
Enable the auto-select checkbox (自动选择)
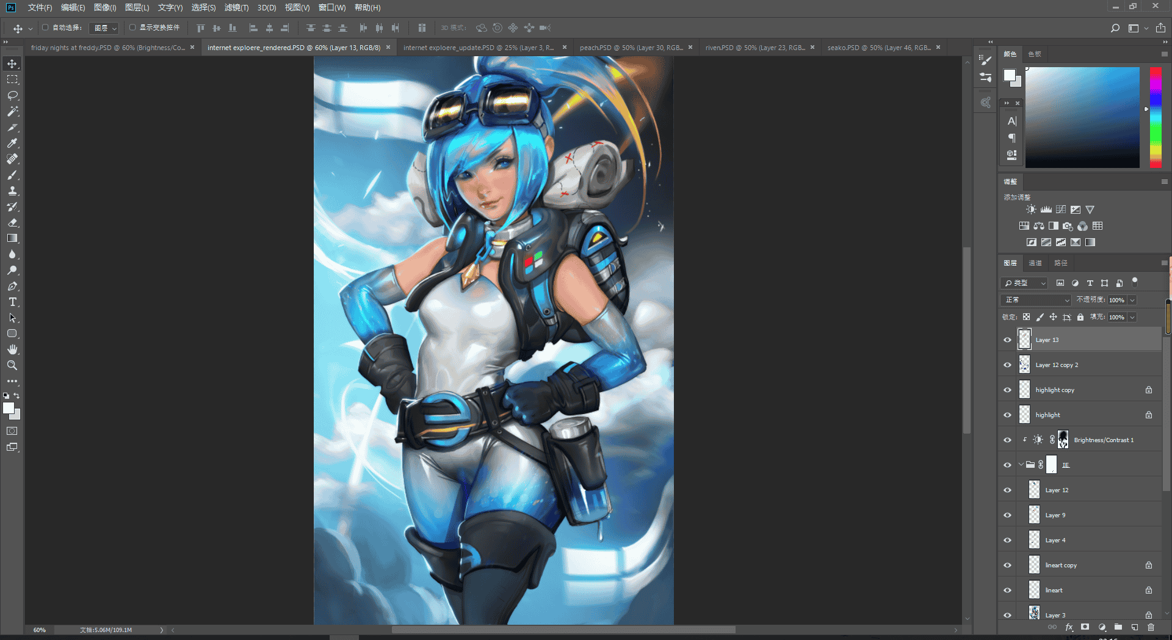45,27
